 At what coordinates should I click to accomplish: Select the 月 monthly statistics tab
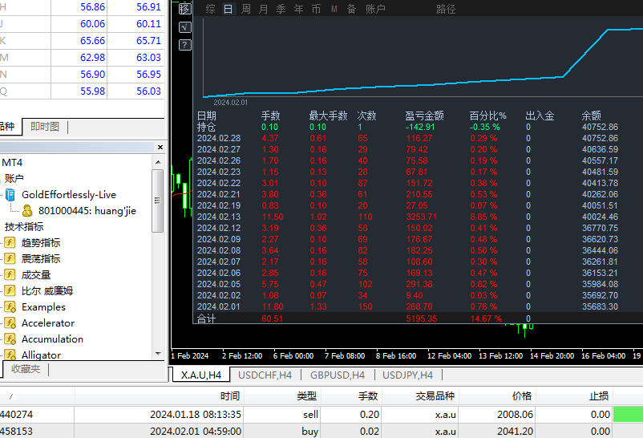[x=263, y=9]
